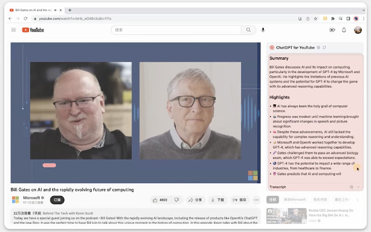Click the YouTube search input field

(176, 30)
